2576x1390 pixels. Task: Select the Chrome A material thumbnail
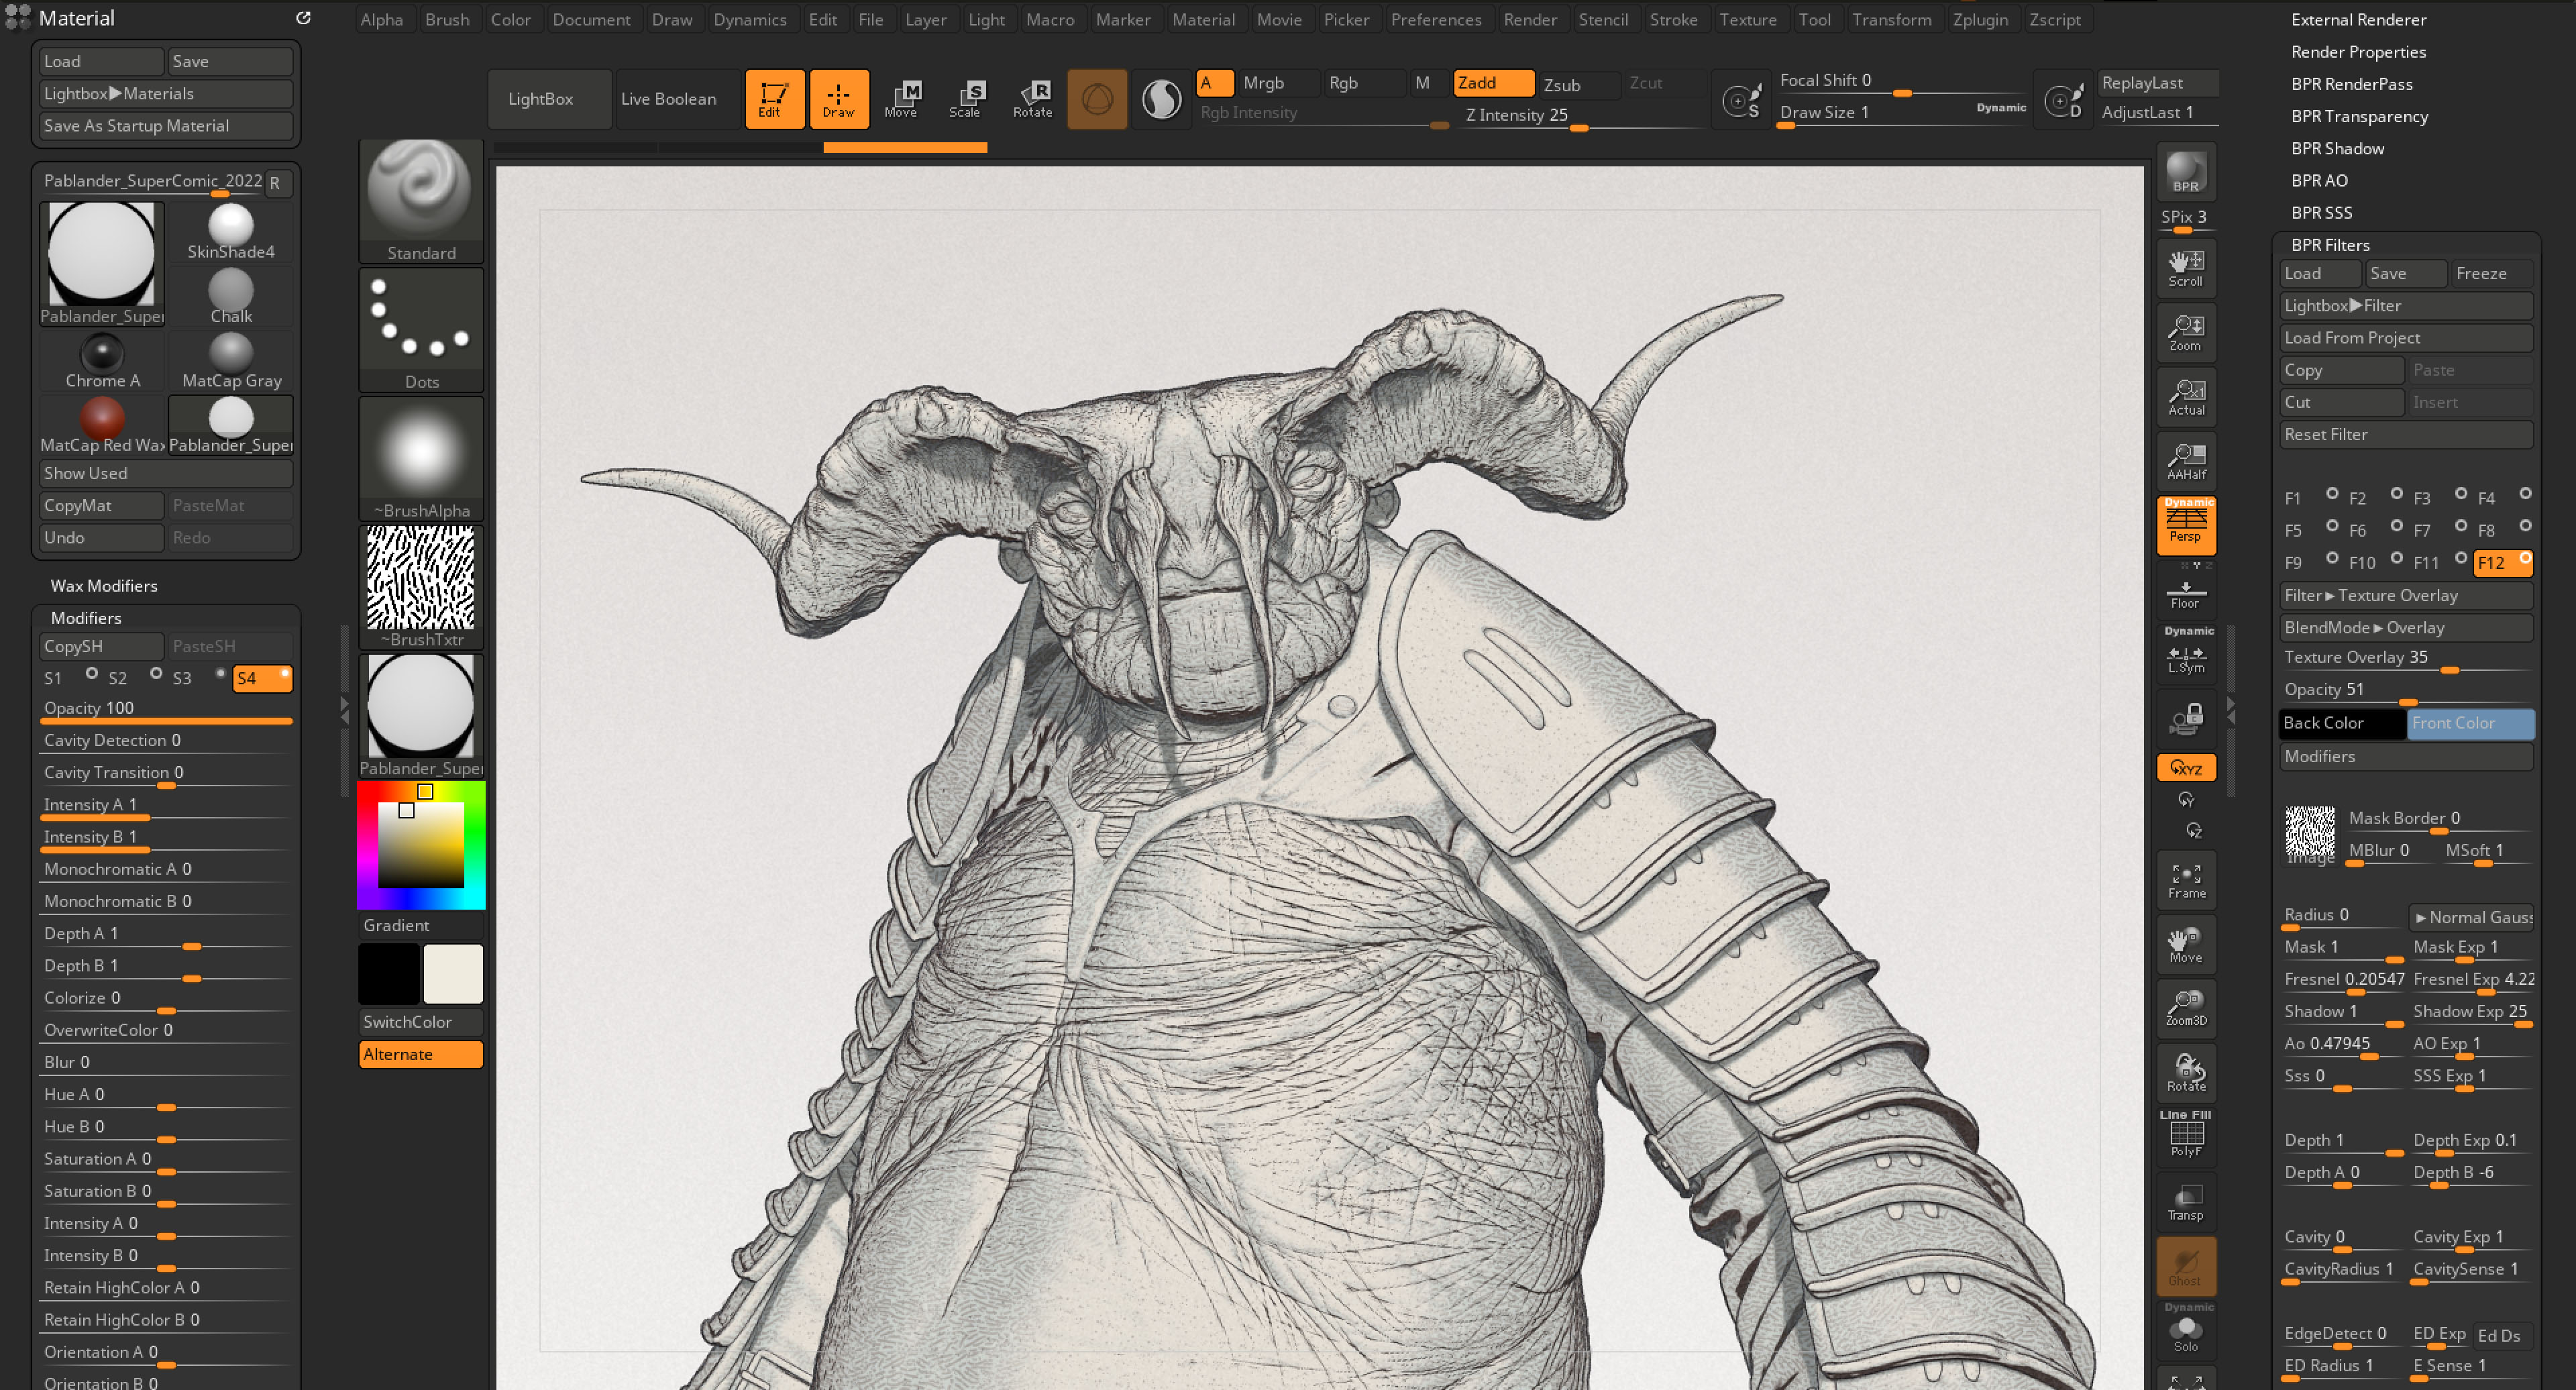click(x=102, y=362)
